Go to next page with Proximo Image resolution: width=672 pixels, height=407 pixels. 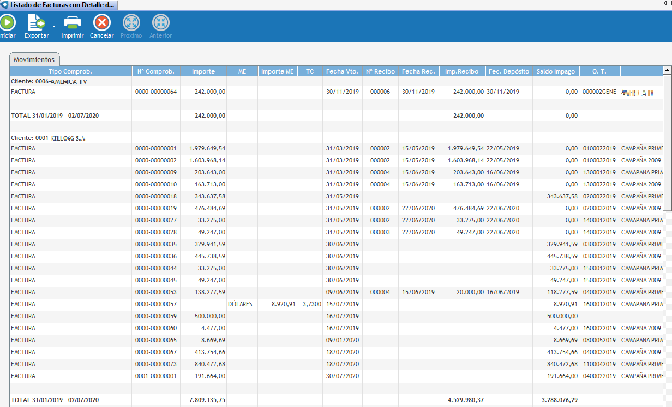pos(131,23)
